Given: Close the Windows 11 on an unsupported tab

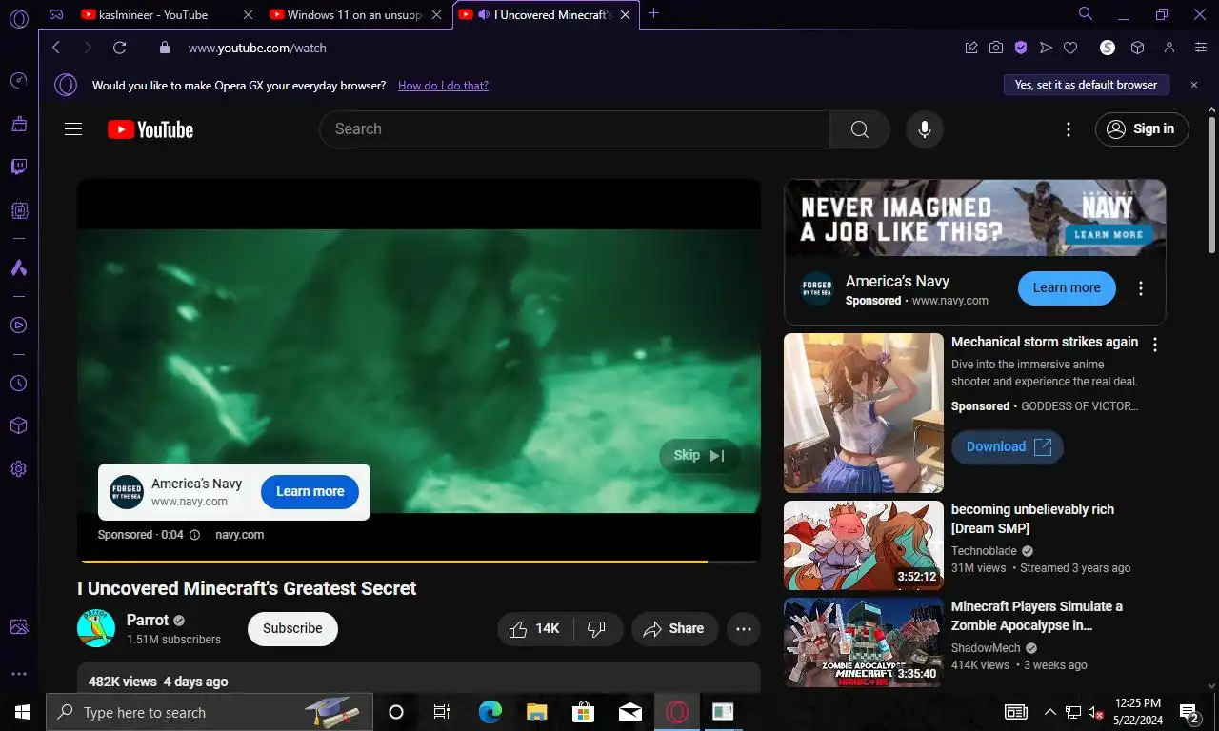Looking at the screenshot, I should [x=436, y=14].
